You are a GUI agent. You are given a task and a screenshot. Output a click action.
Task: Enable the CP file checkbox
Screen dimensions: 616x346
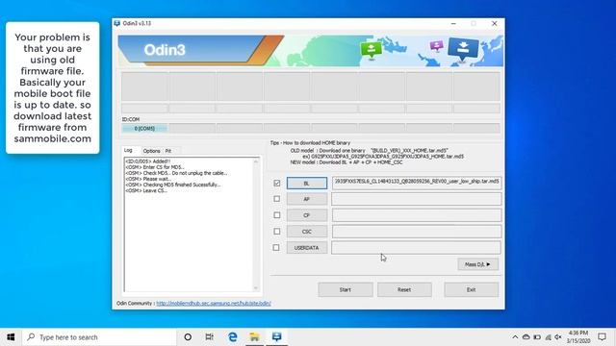(x=277, y=215)
